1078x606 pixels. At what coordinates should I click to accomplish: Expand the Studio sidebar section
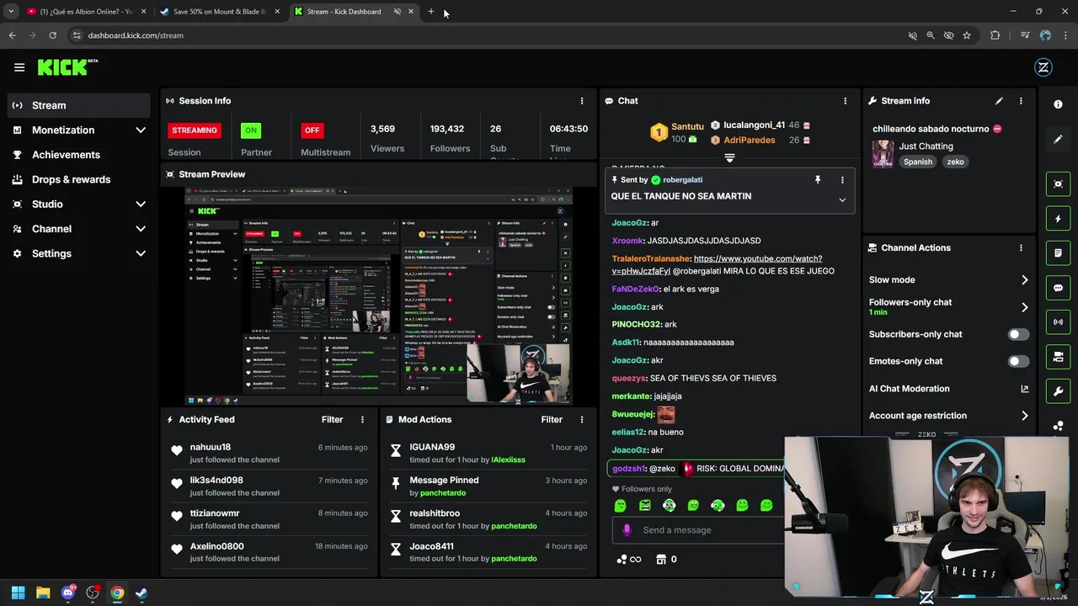141,205
